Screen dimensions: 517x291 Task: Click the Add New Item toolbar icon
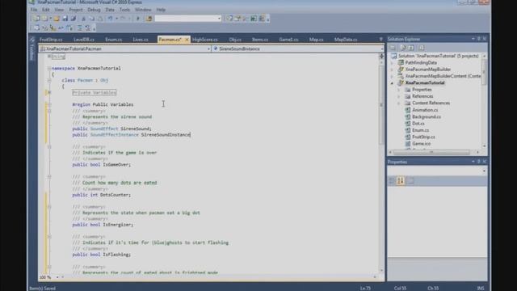click(45, 19)
